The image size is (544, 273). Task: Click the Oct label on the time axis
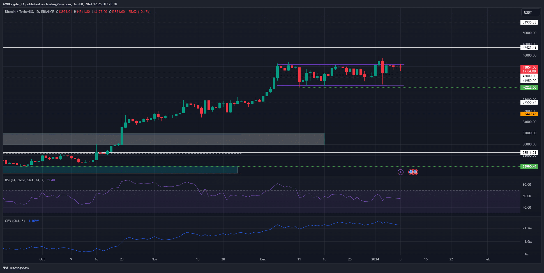[x=42, y=259]
